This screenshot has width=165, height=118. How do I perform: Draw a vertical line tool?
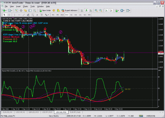coord(15,15)
